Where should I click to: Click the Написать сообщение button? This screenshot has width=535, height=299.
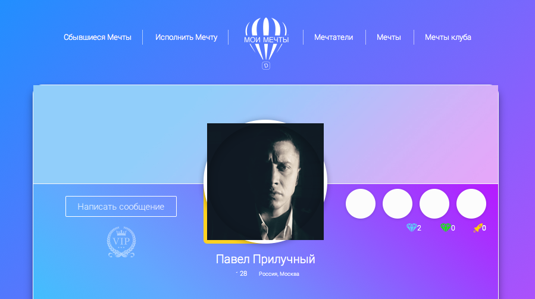121,206
